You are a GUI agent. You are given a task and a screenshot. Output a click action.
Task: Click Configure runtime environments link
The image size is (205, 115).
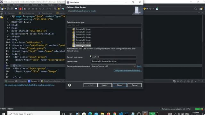[x=128, y=70]
